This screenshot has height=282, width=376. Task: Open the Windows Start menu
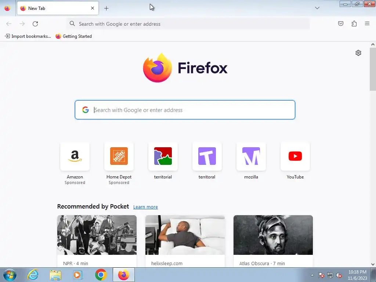pos(10,275)
